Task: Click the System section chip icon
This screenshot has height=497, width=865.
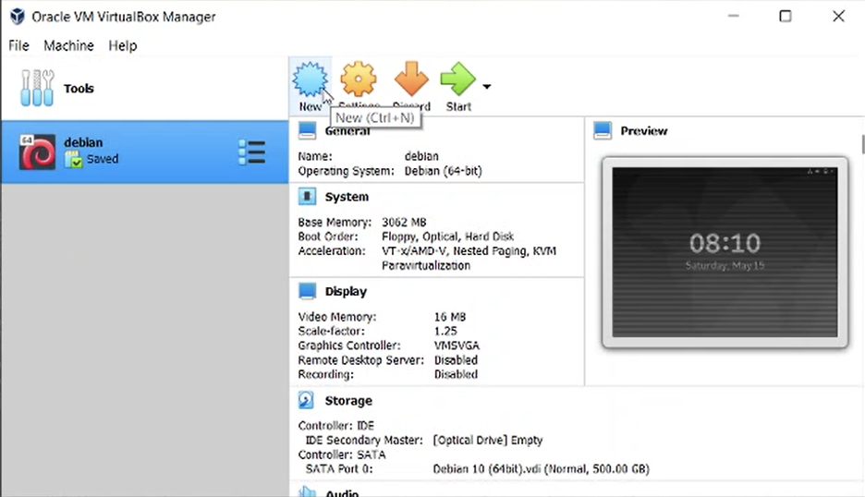Action: (x=307, y=197)
